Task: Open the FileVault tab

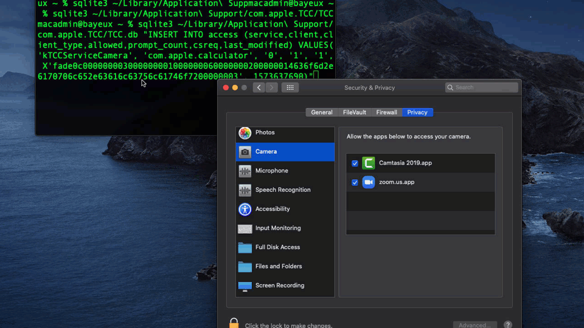Action: [355, 112]
